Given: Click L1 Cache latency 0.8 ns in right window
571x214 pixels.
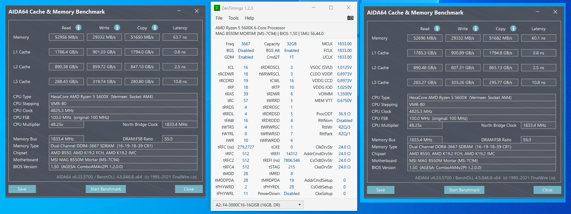Looking at the screenshot, I should [538, 53].
